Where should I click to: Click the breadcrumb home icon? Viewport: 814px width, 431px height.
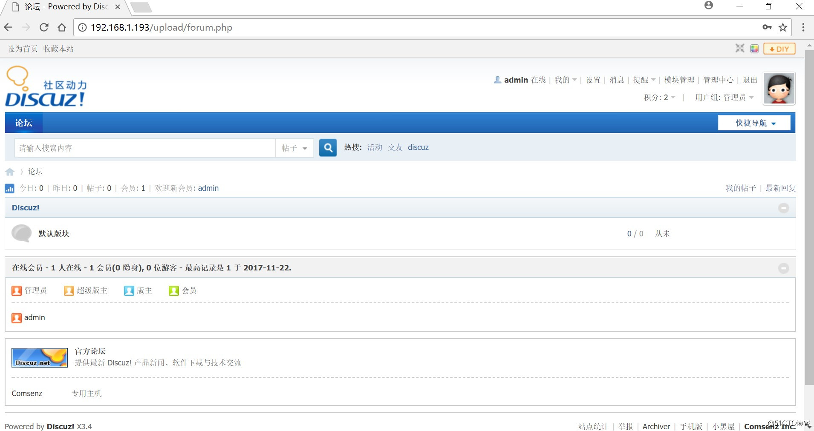10,172
